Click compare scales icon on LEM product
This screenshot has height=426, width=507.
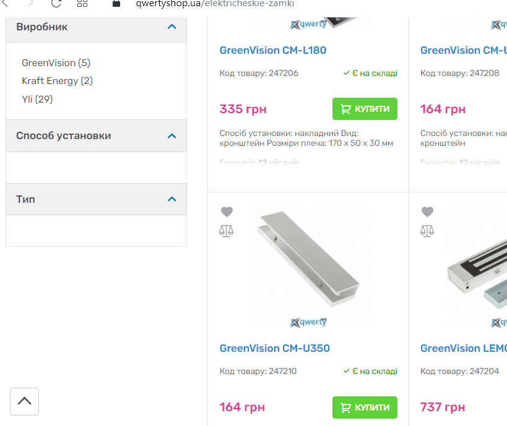[x=427, y=231]
